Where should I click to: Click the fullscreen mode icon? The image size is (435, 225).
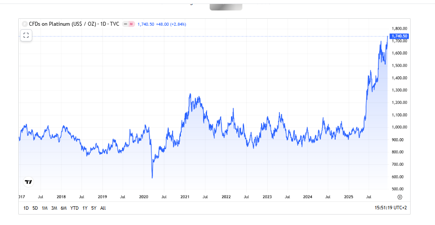point(26,35)
